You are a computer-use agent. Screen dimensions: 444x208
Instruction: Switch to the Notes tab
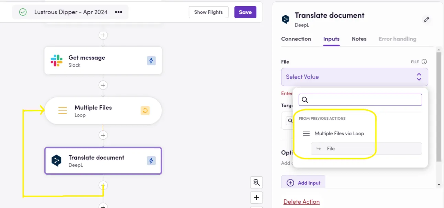(x=359, y=39)
